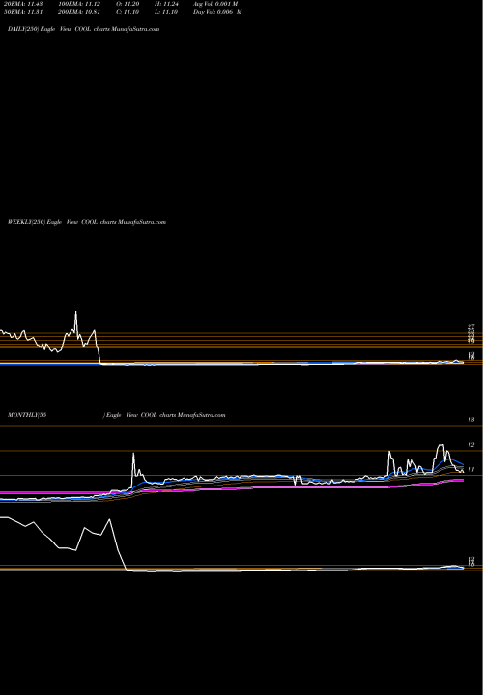Screen dimensions: 483x695
Task: Click the '11' price axis label
Action: (x=471, y=469)
